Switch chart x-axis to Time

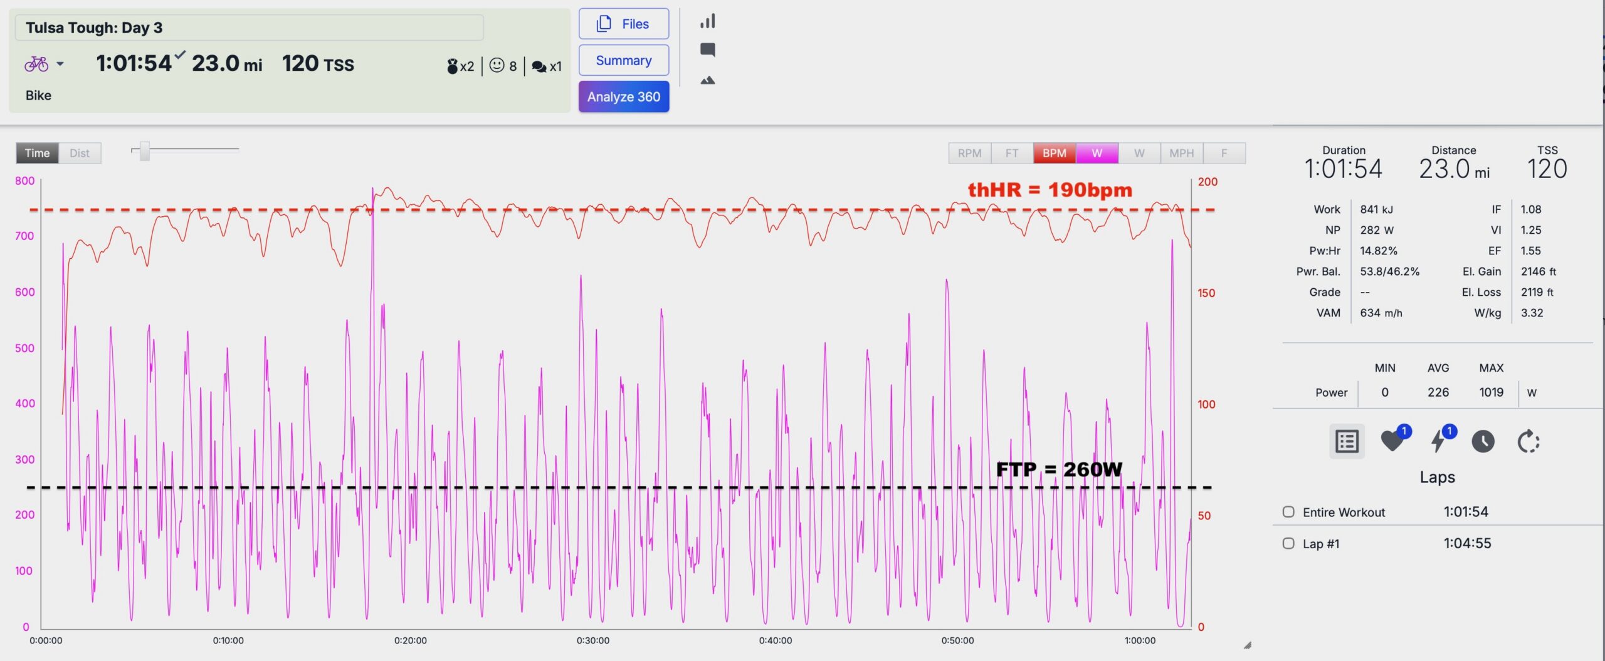click(37, 153)
